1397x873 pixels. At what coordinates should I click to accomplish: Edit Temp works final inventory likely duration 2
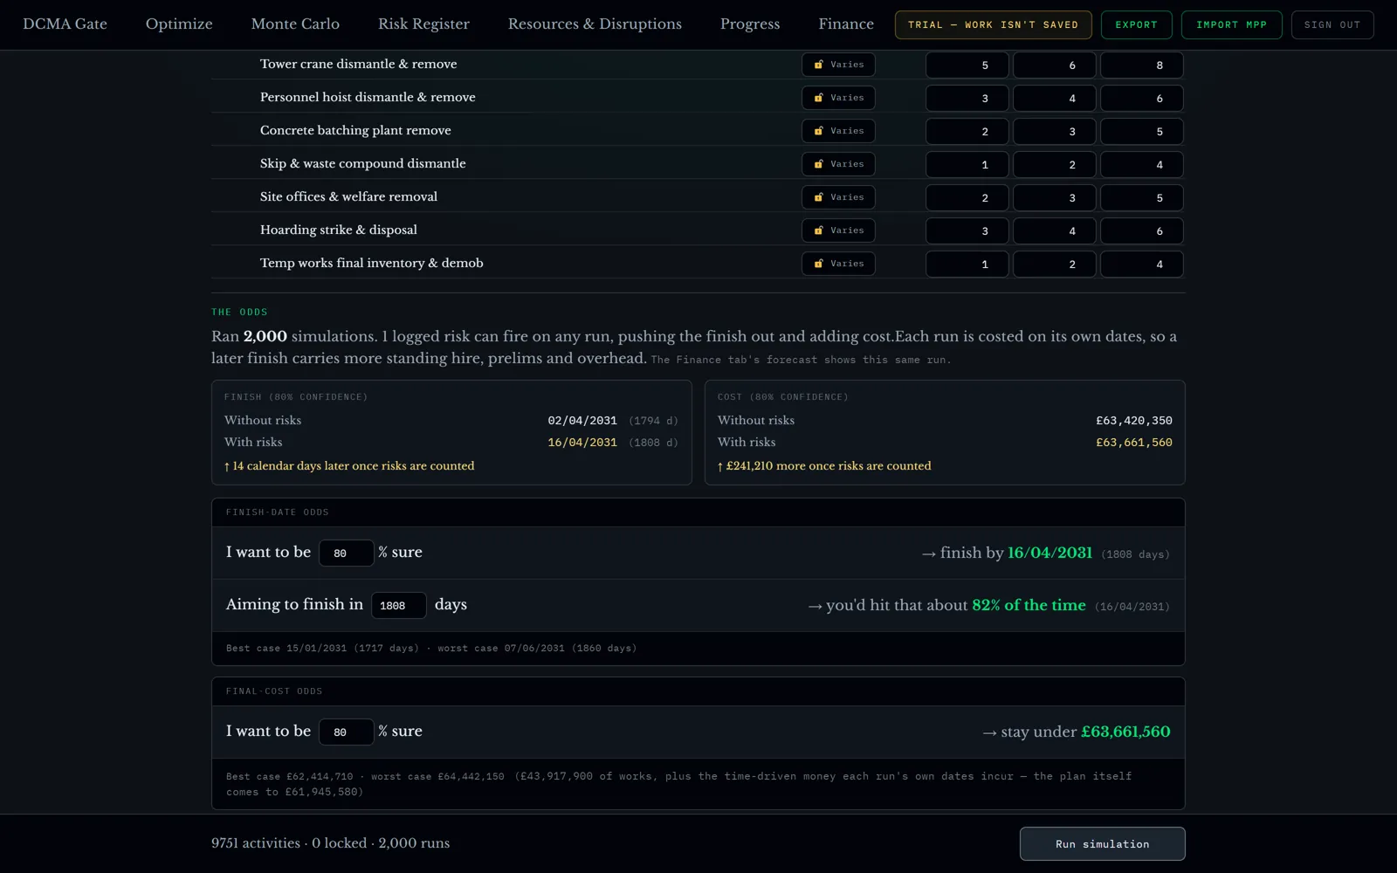[1055, 264]
